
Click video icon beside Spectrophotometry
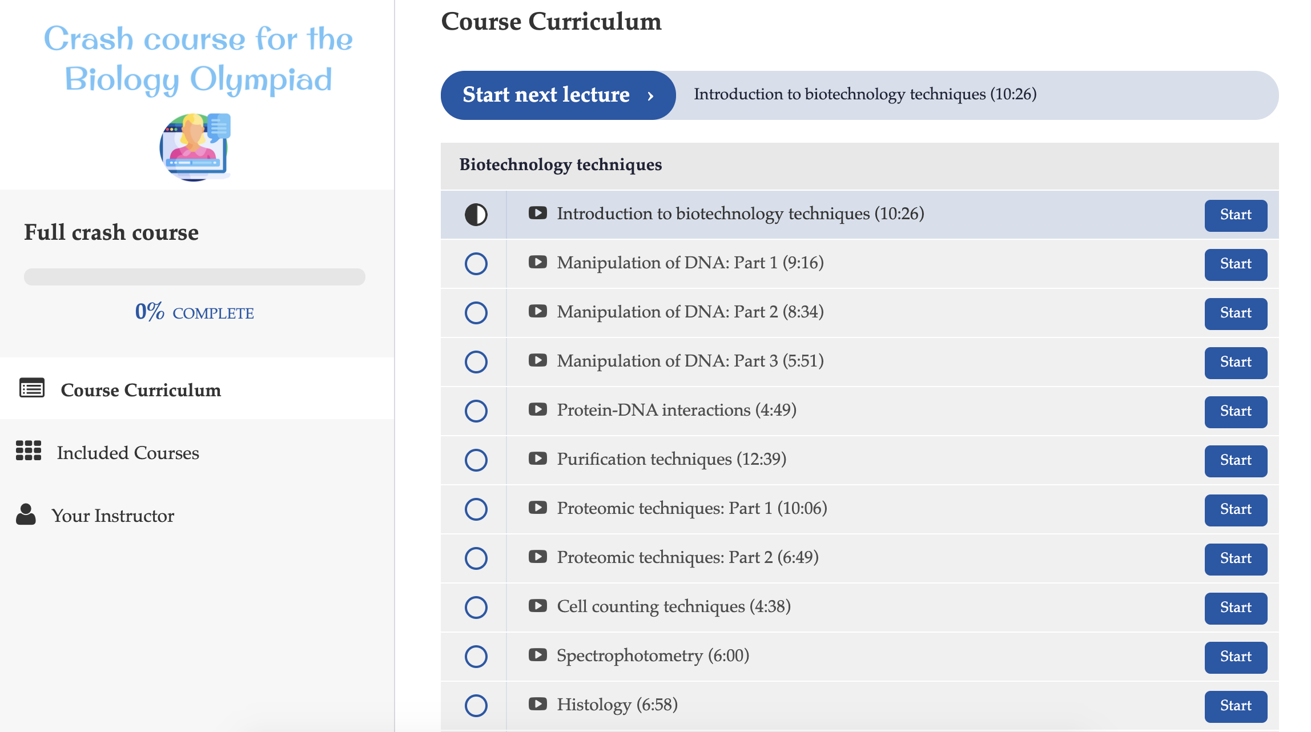(x=537, y=655)
